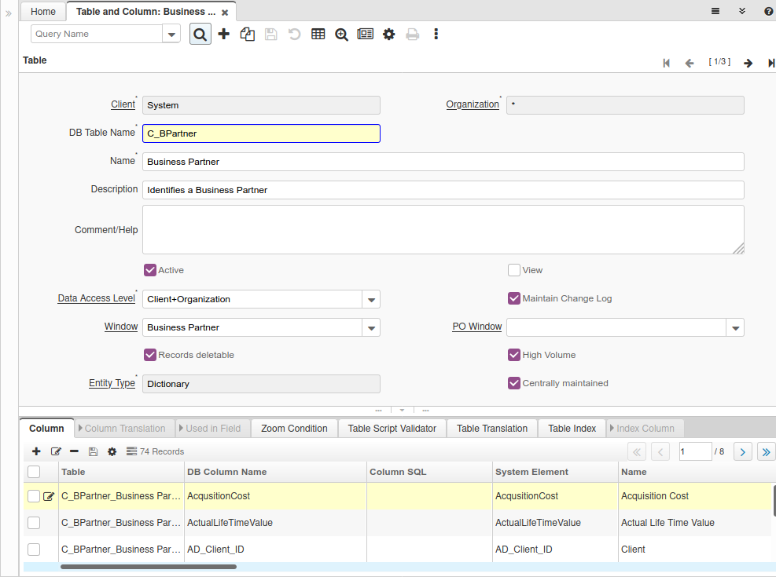Click the Entity Type label link
Screen dimensions: 776x577
[x=112, y=383]
